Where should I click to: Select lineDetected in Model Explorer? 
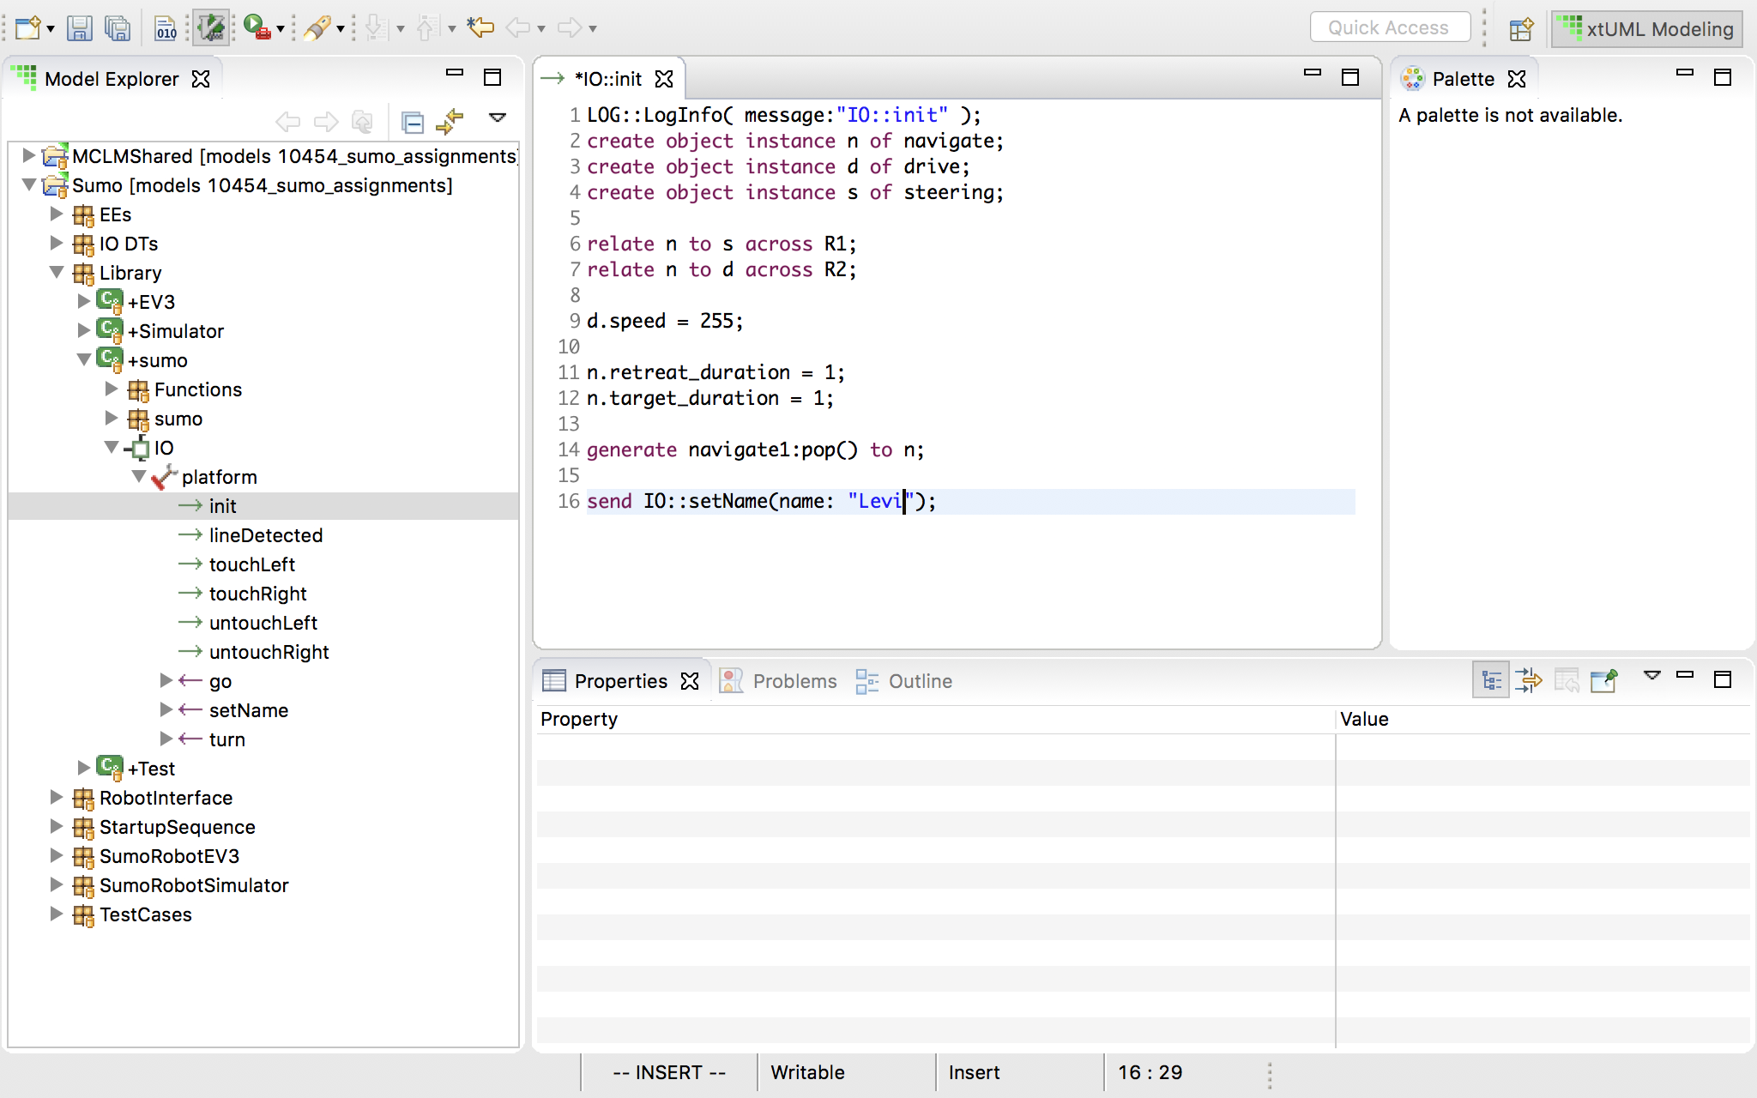pyautogui.click(x=266, y=535)
